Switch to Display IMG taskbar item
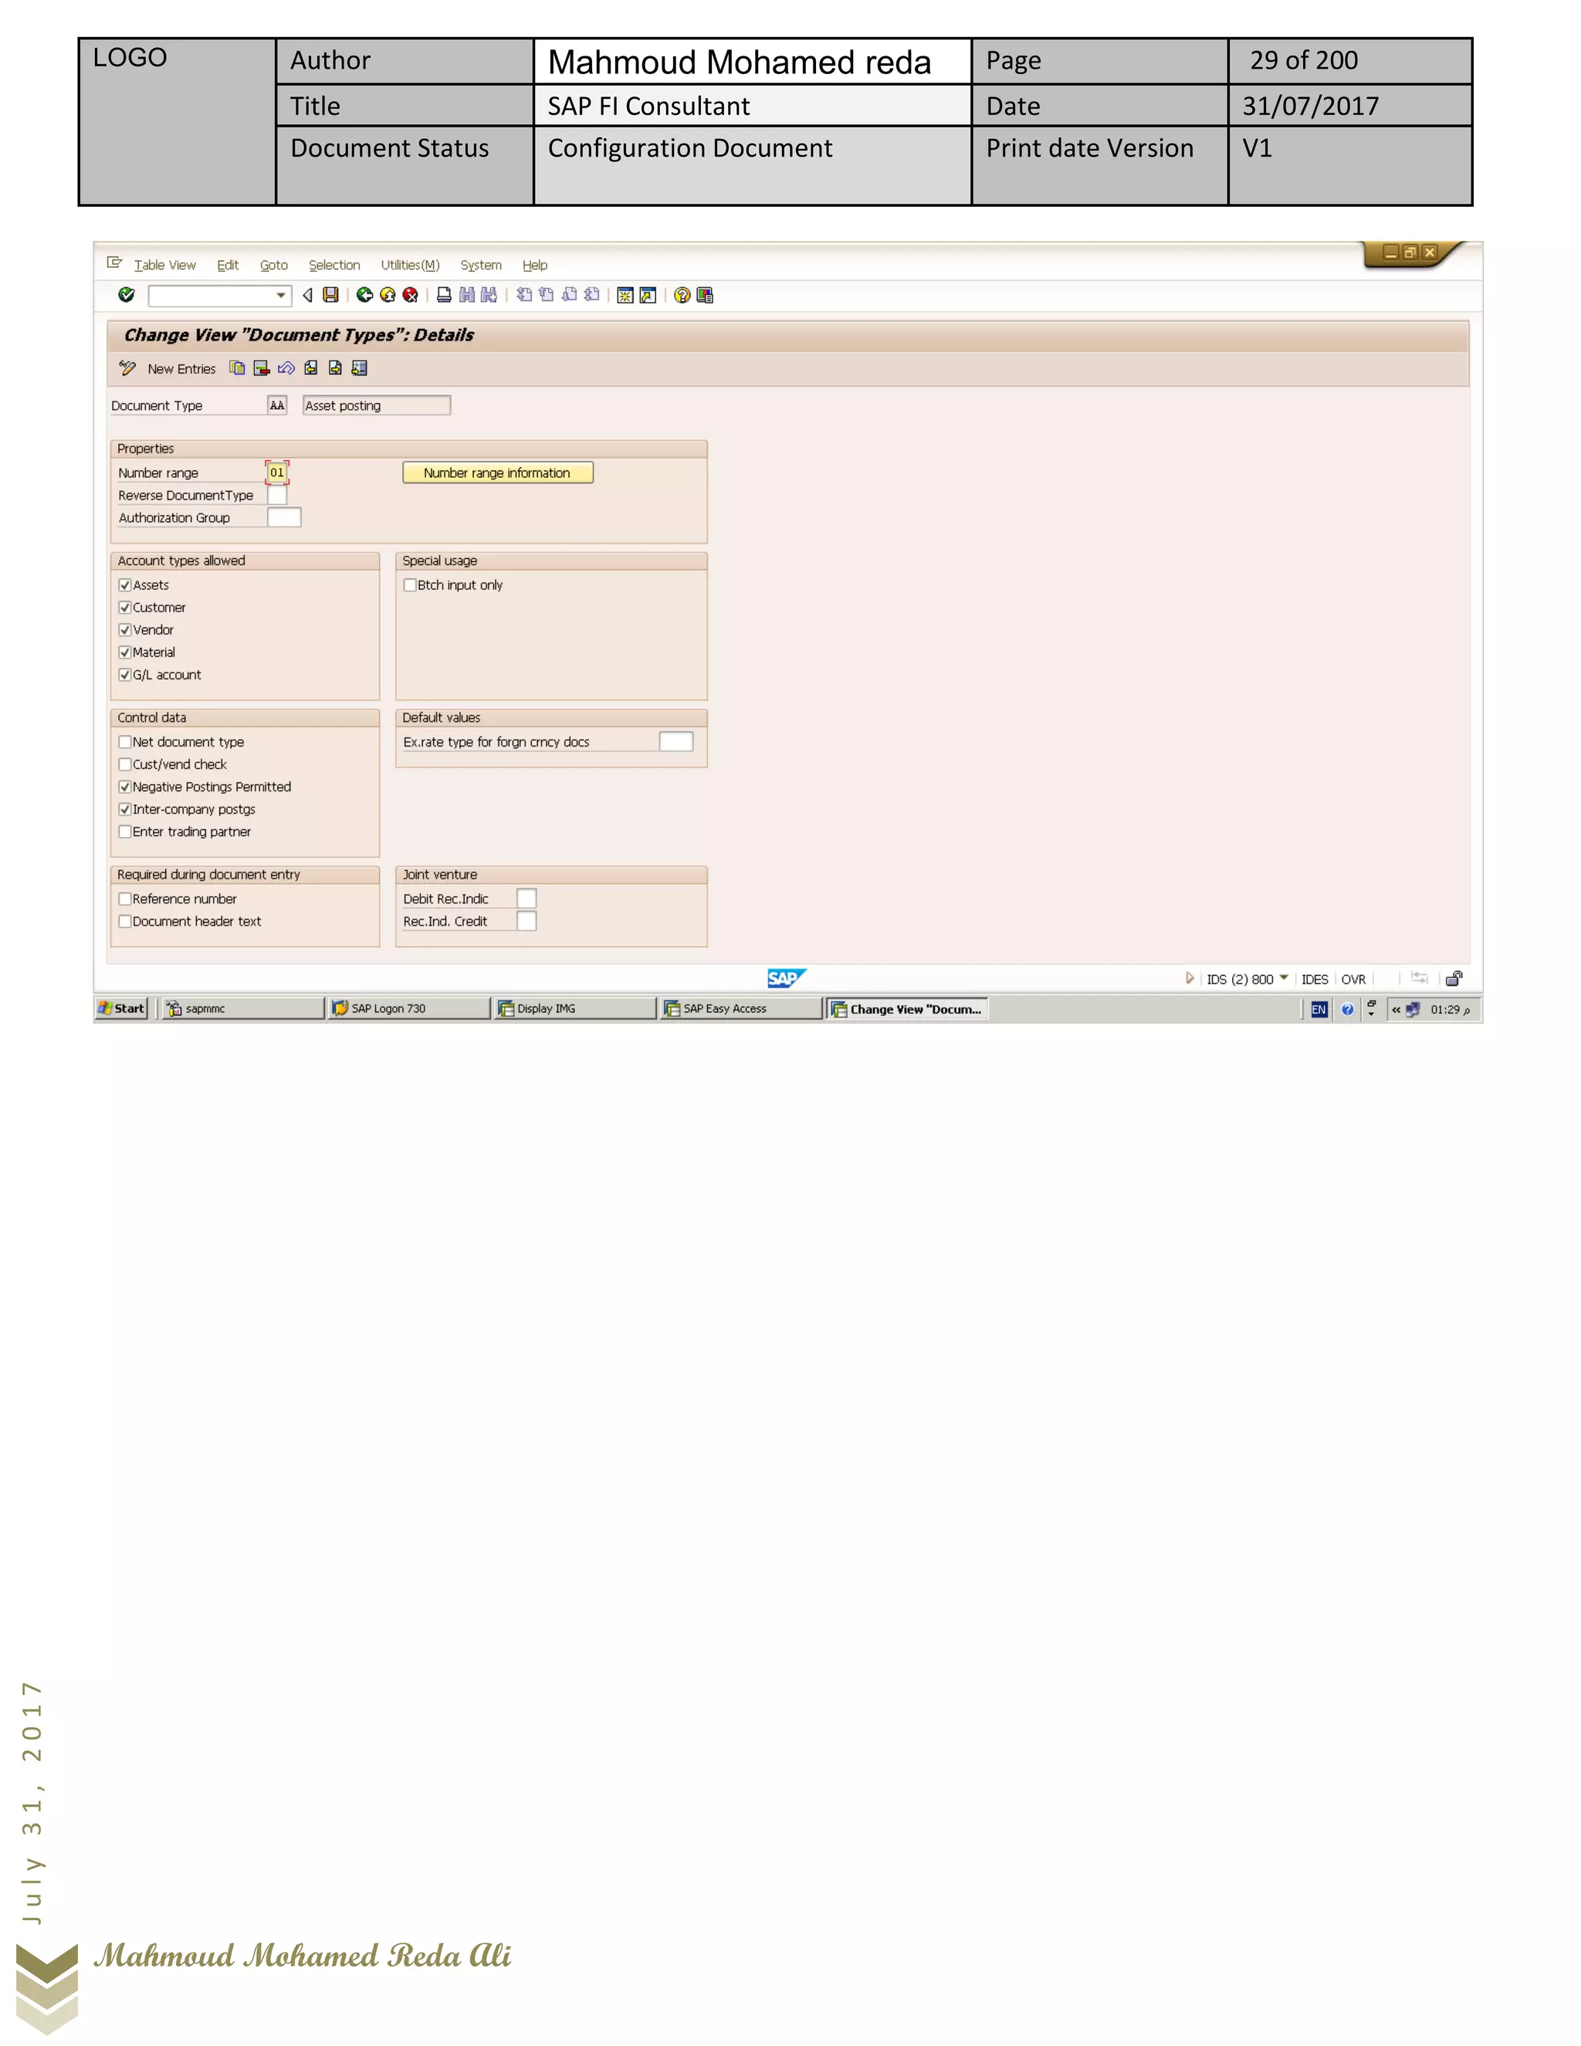 pyautogui.click(x=575, y=1008)
